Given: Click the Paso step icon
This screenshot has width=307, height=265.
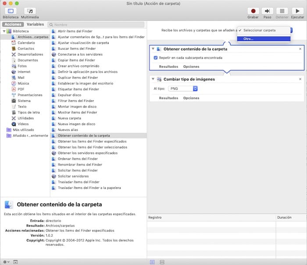Looking at the screenshot, I should point(267,11).
